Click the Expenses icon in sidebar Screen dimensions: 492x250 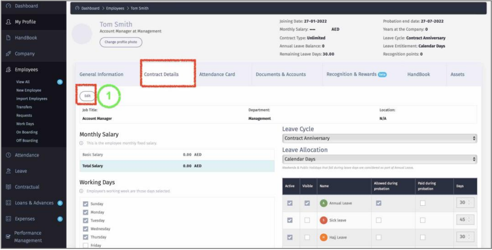[8, 219]
